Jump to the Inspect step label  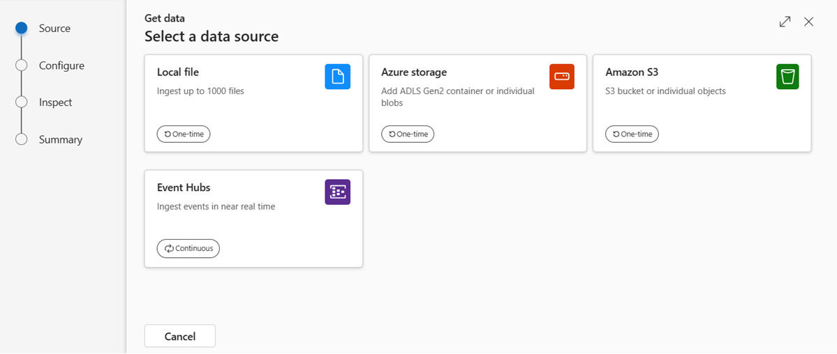[x=56, y=102]
